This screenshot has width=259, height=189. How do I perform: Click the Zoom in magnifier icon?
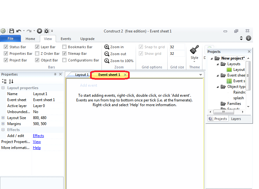tap(107, 47)
